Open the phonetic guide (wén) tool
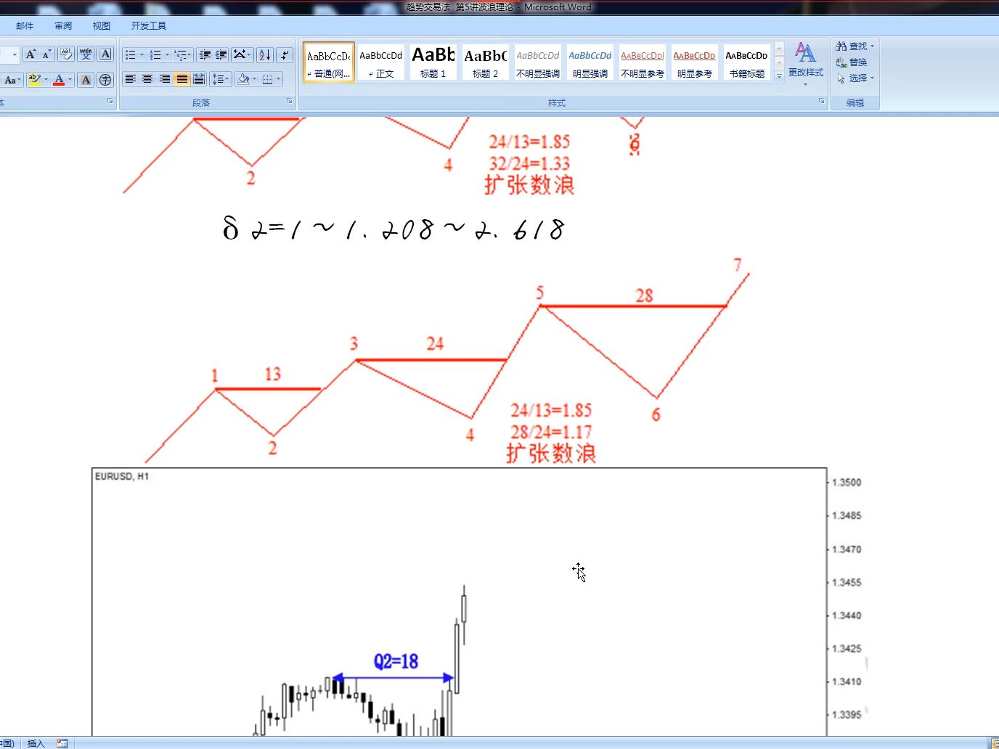 click(86, 54)
